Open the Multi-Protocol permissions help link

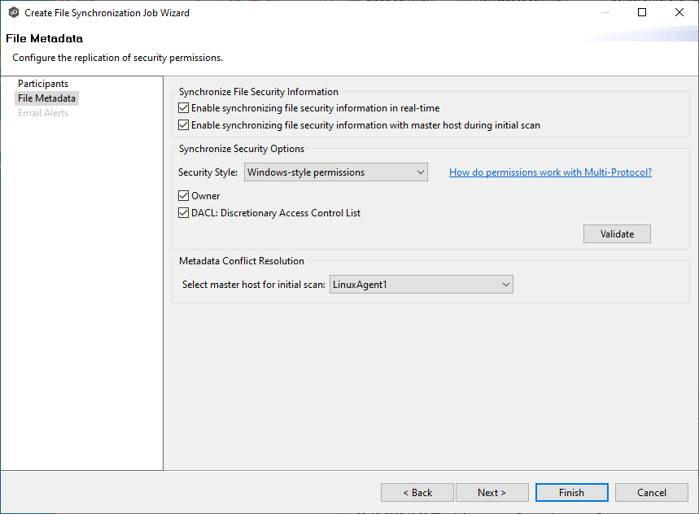550,172
